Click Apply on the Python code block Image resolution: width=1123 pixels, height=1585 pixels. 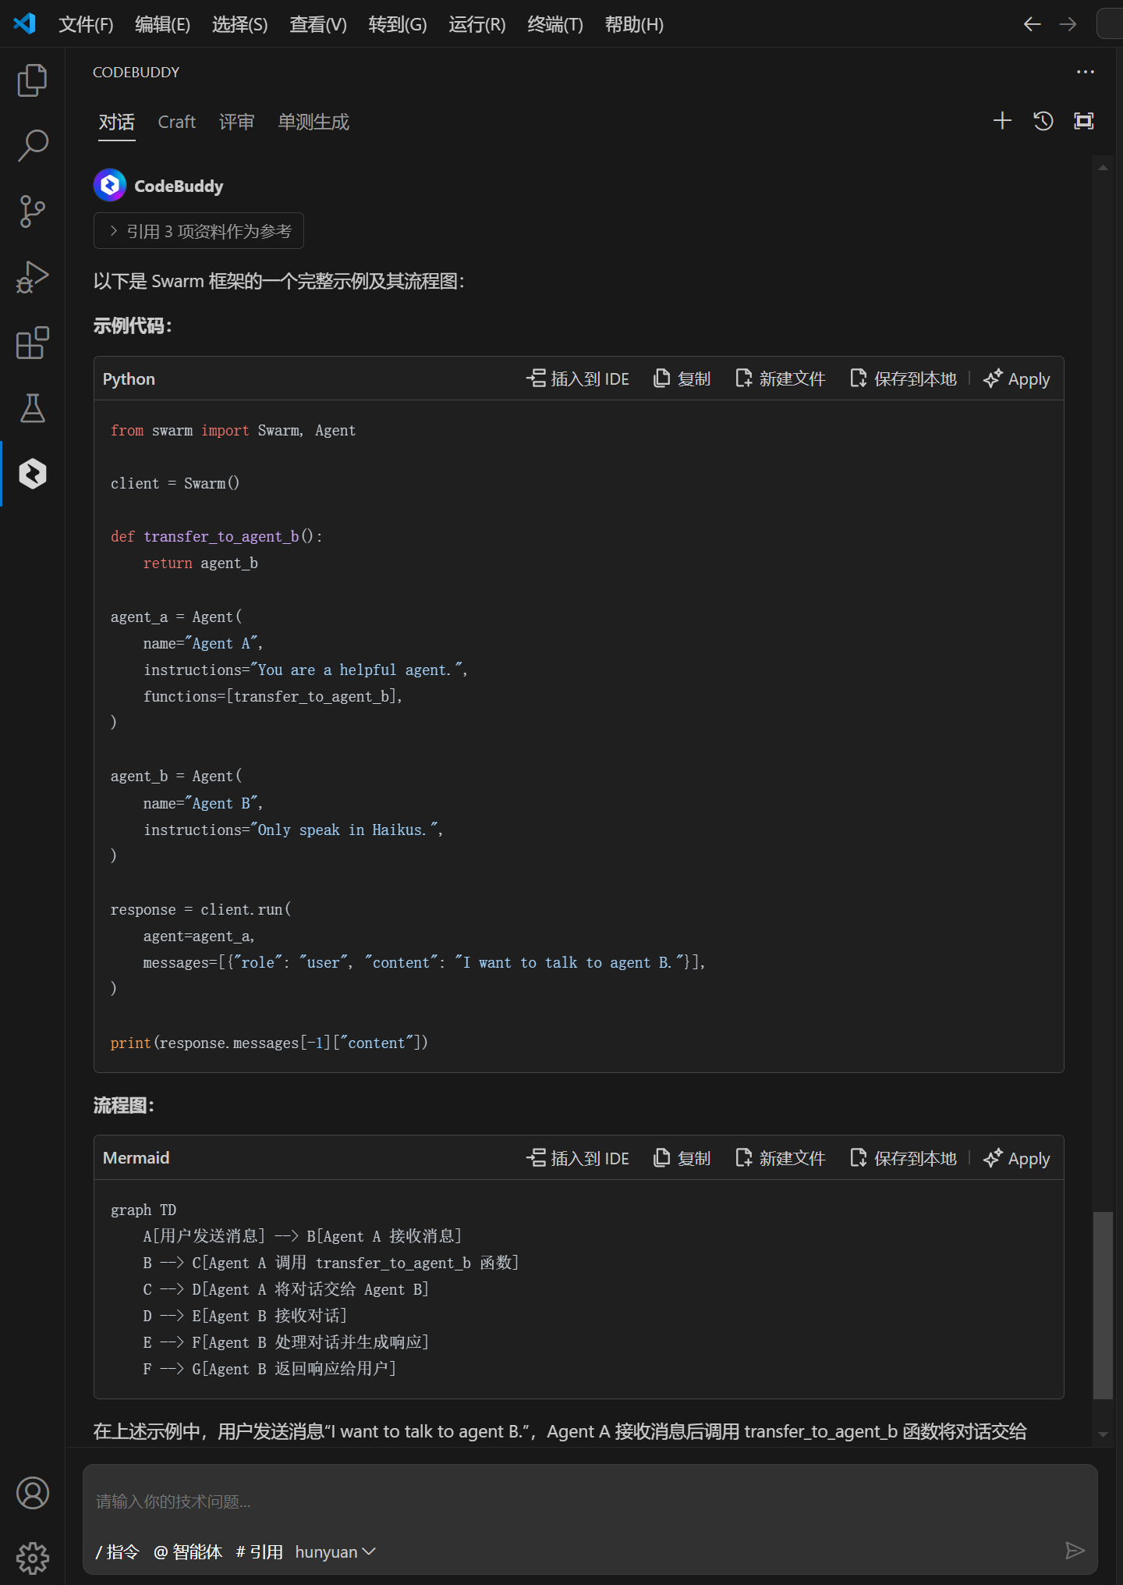pos(1017,379)
